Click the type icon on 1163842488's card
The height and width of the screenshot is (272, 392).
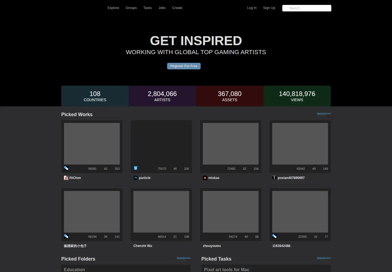click(x=274, y=236)
